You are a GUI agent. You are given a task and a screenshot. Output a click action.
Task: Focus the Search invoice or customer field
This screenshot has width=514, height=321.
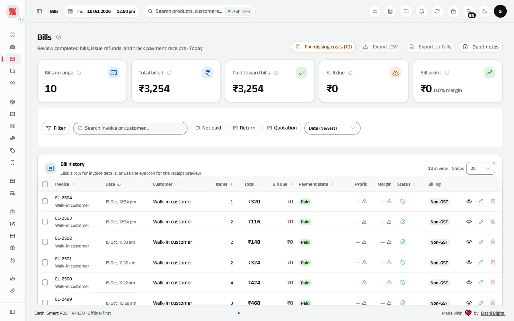[130, 128]
